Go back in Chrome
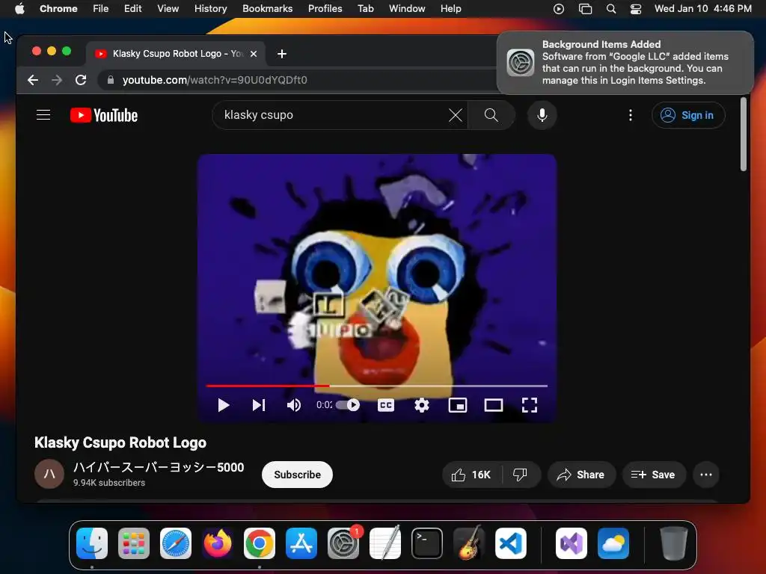 click(33, 80)
